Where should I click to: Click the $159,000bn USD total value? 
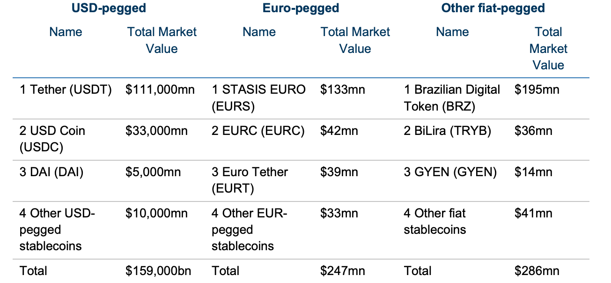[158, 271]
